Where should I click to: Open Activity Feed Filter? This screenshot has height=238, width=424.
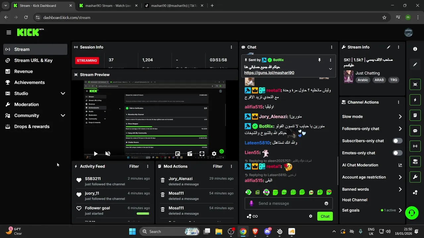tap(134, 167)
